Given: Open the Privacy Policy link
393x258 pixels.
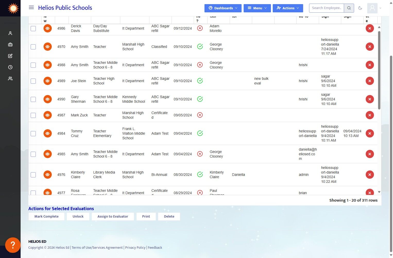Looking at the screenshot, I should pos(135,247).
